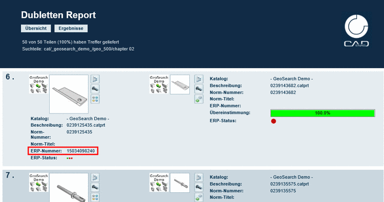Click result number 7 label
The width and height of the screenshot is (384, 202).
[x=10, y=175]
